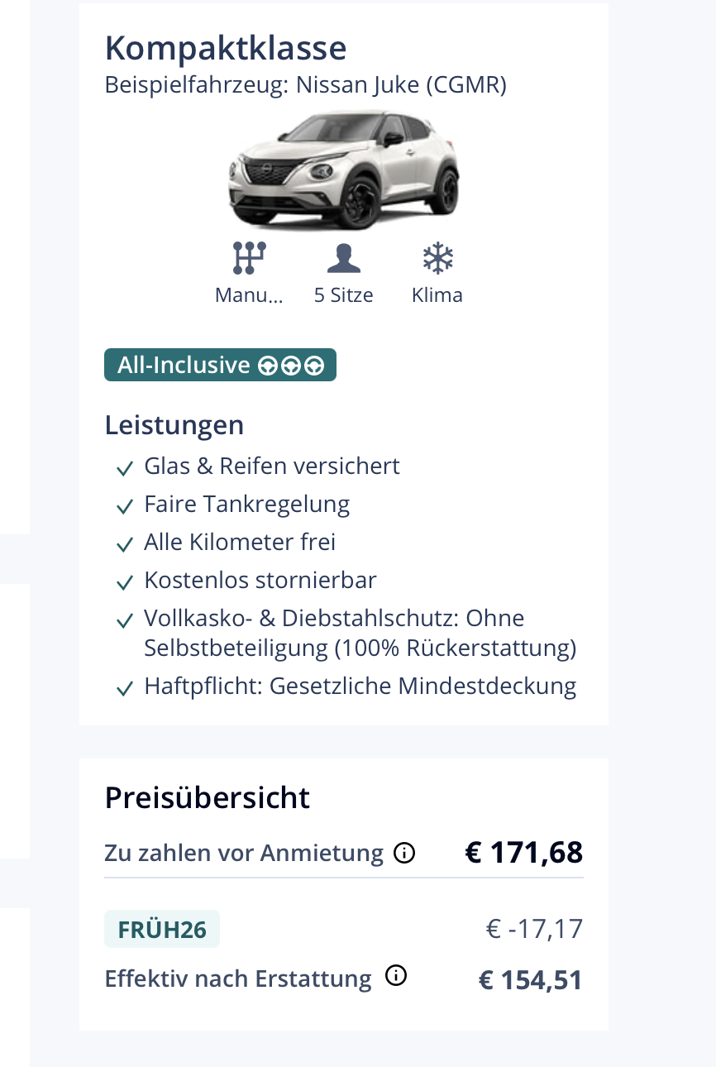
Task: Click checkmark beside Alle Kilometer frei
Action: pos(125,545)
